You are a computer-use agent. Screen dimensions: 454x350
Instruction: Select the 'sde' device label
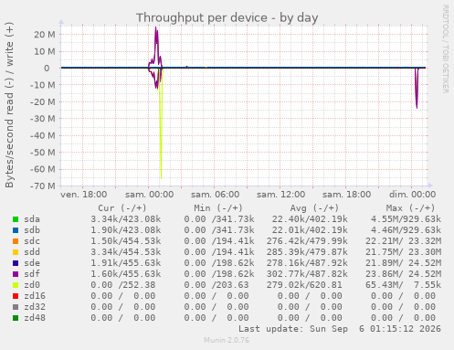(x=32, y=263)
